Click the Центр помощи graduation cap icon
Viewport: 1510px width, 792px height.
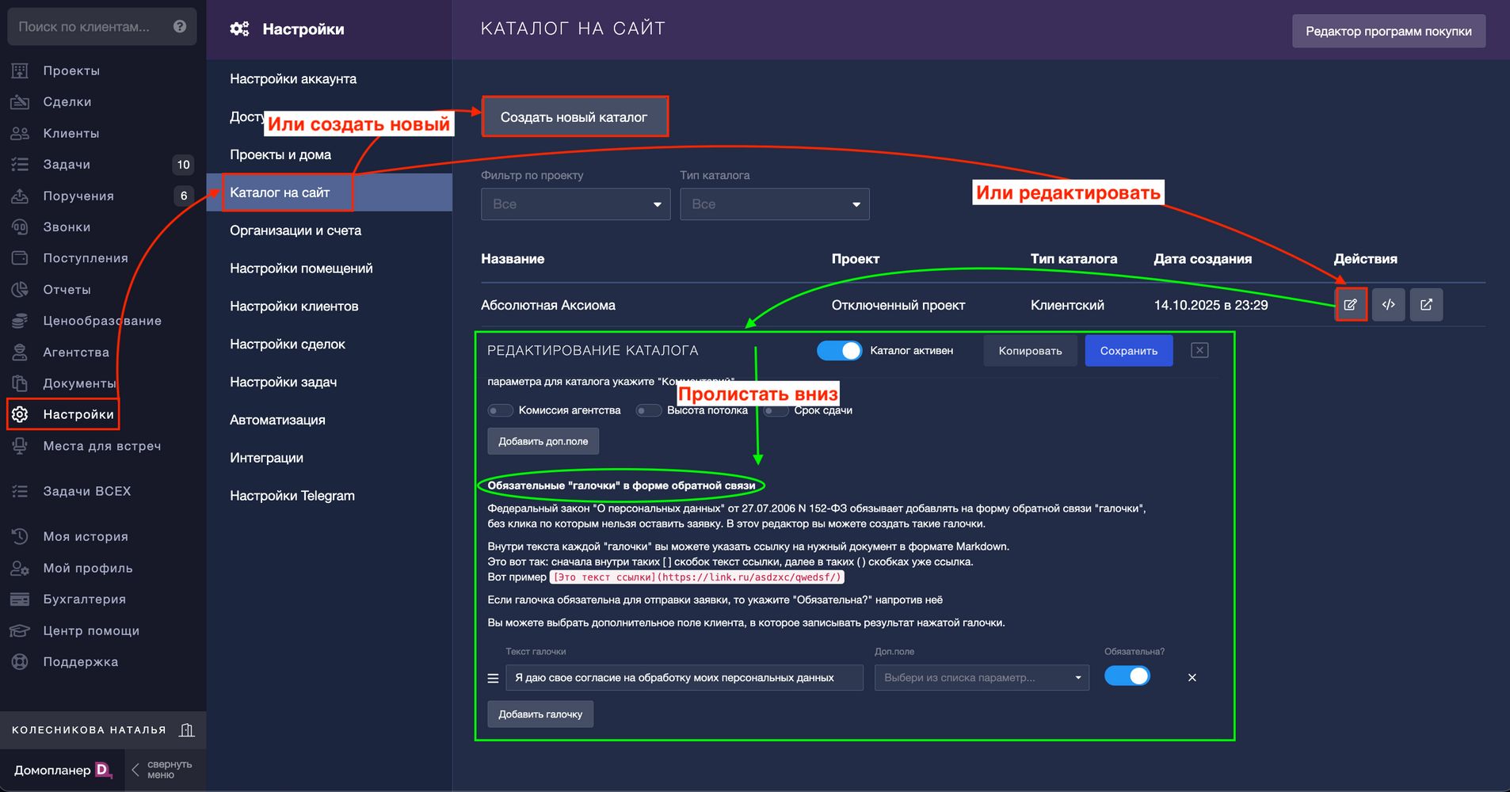[20, 630]
